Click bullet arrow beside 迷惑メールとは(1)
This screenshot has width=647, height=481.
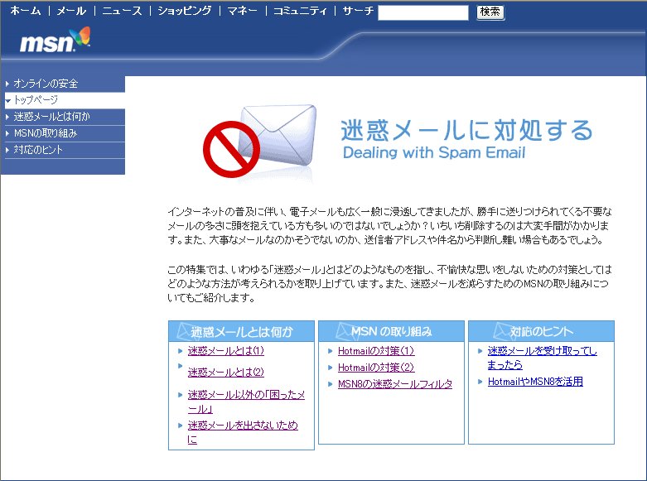(180, 352)
